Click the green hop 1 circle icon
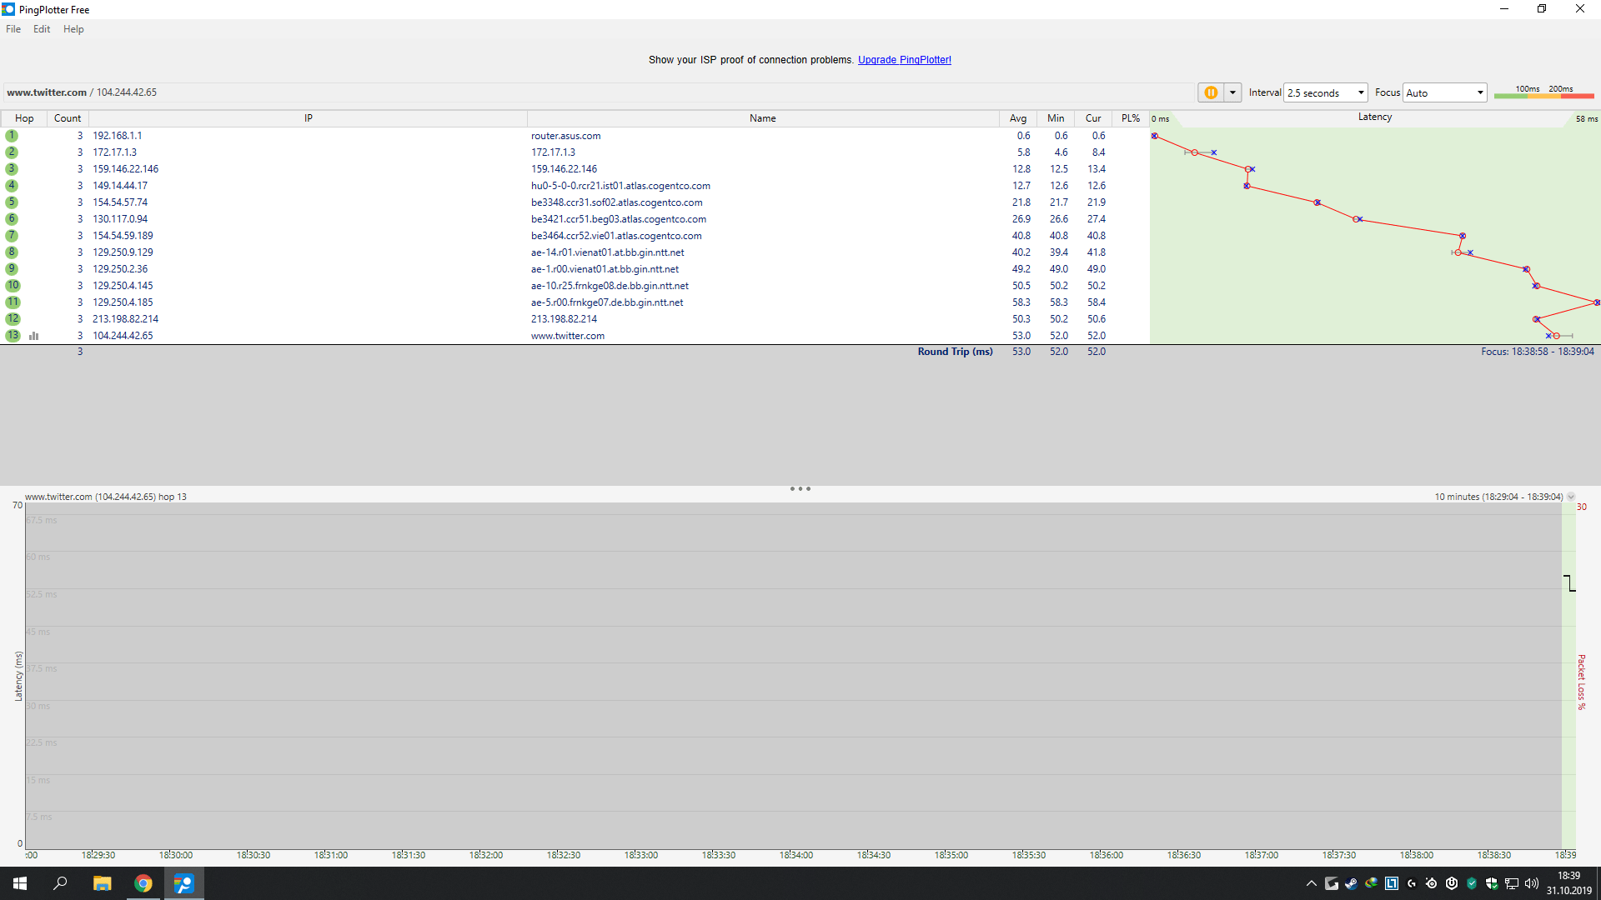The image size is (1601, 900). (x=12, y=136)
